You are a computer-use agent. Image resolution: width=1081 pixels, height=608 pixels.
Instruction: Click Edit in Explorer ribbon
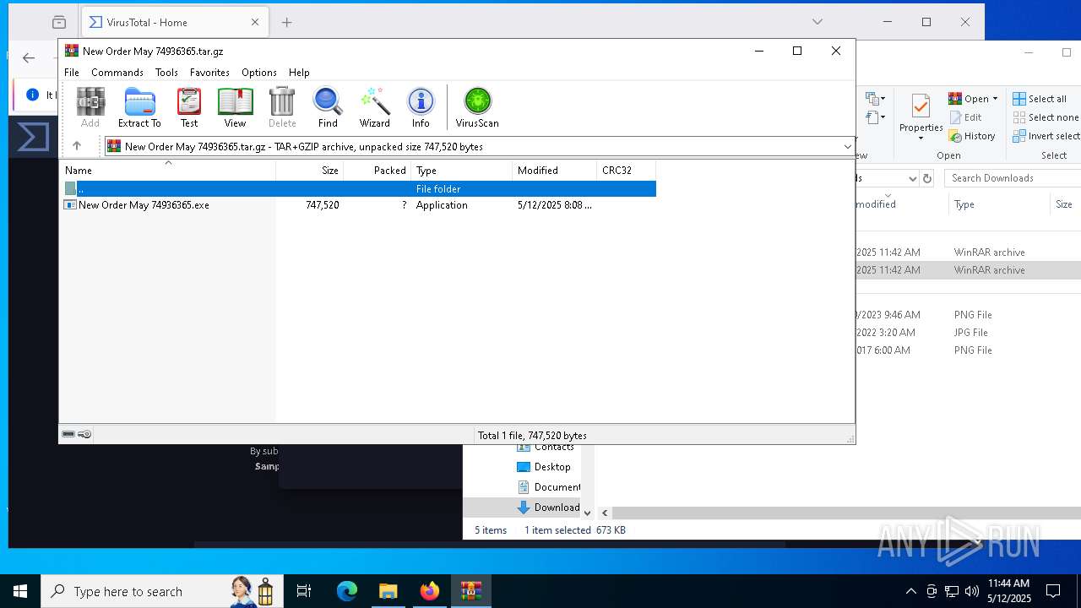965,117
